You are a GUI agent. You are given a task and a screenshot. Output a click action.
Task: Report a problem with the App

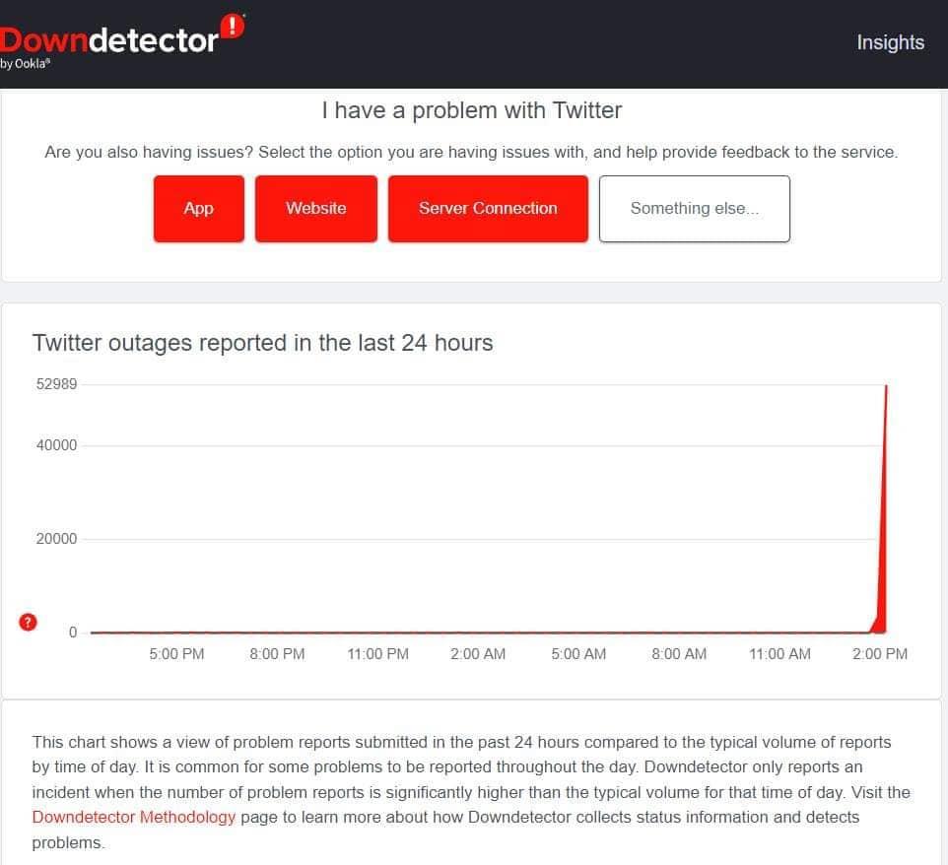coord(198,209)
